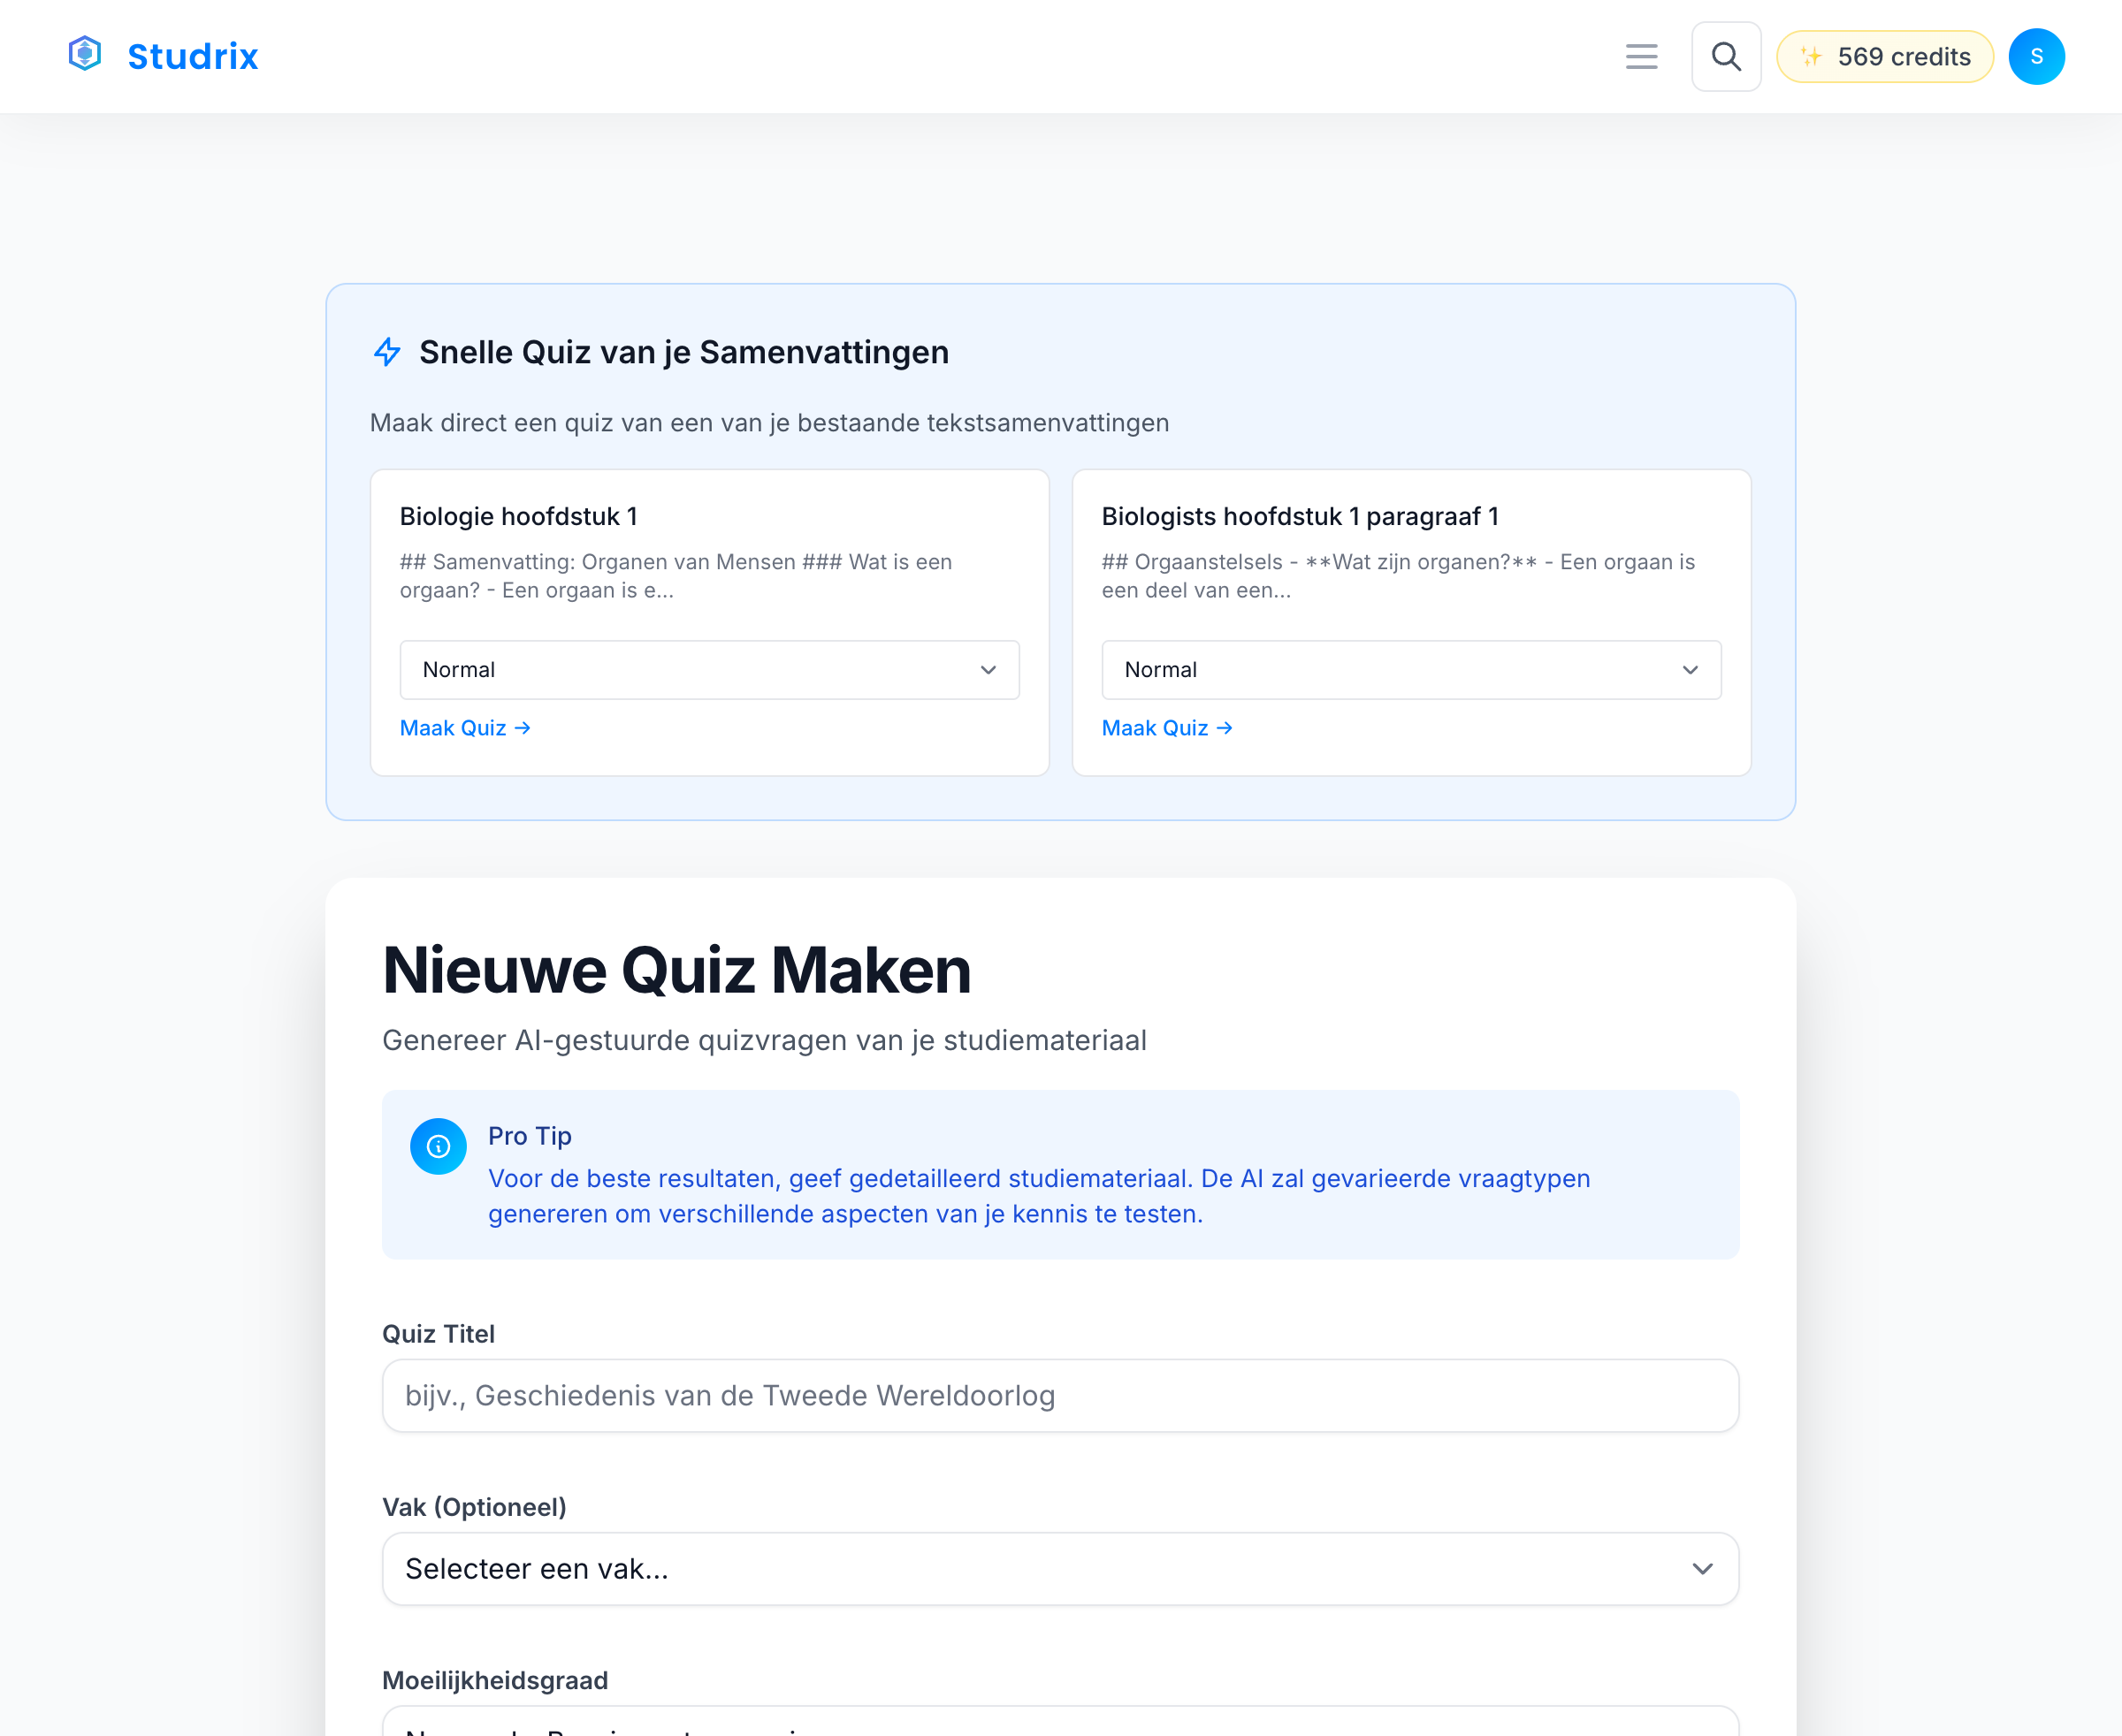Image resolution: width=2122 pixels, height=1736 pixels.
Task: Click the Nieuwe Quiz Maken heading
Action: tap(676, 968)
